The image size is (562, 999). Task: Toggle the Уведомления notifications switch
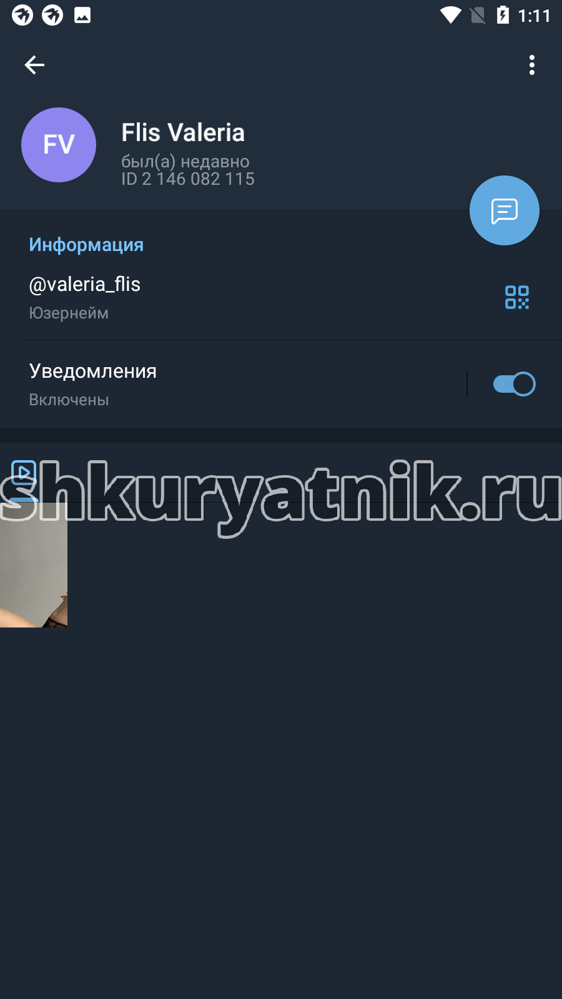click(514, 384)
